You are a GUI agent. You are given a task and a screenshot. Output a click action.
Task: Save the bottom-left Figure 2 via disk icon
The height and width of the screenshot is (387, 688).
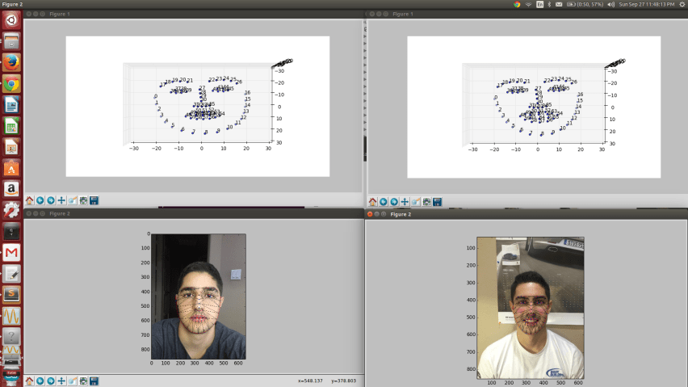click(x=94, y=381)
